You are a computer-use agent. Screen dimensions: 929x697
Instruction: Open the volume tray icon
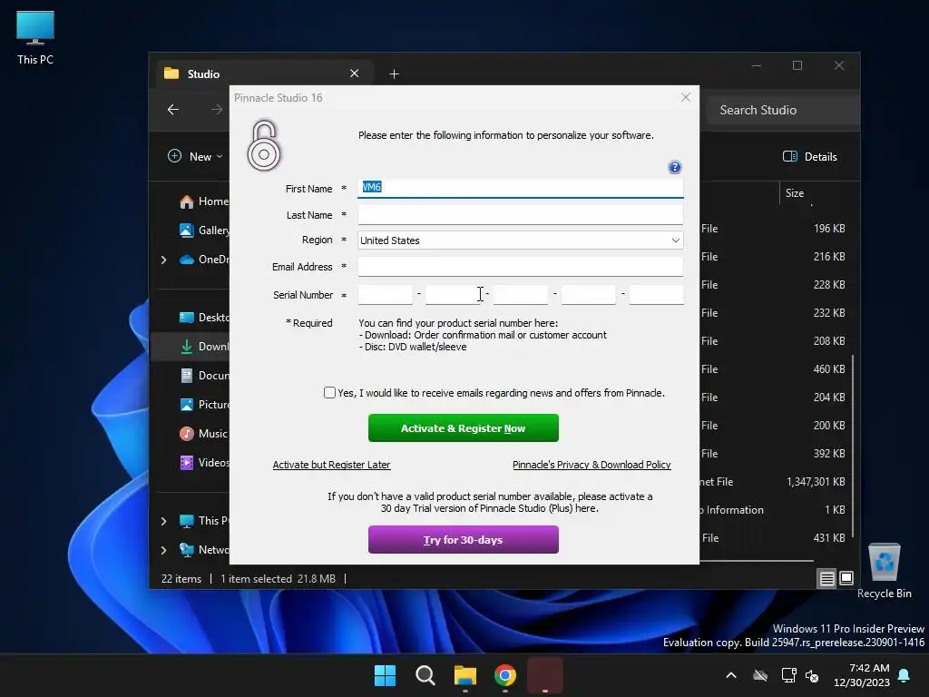[812, 675]
